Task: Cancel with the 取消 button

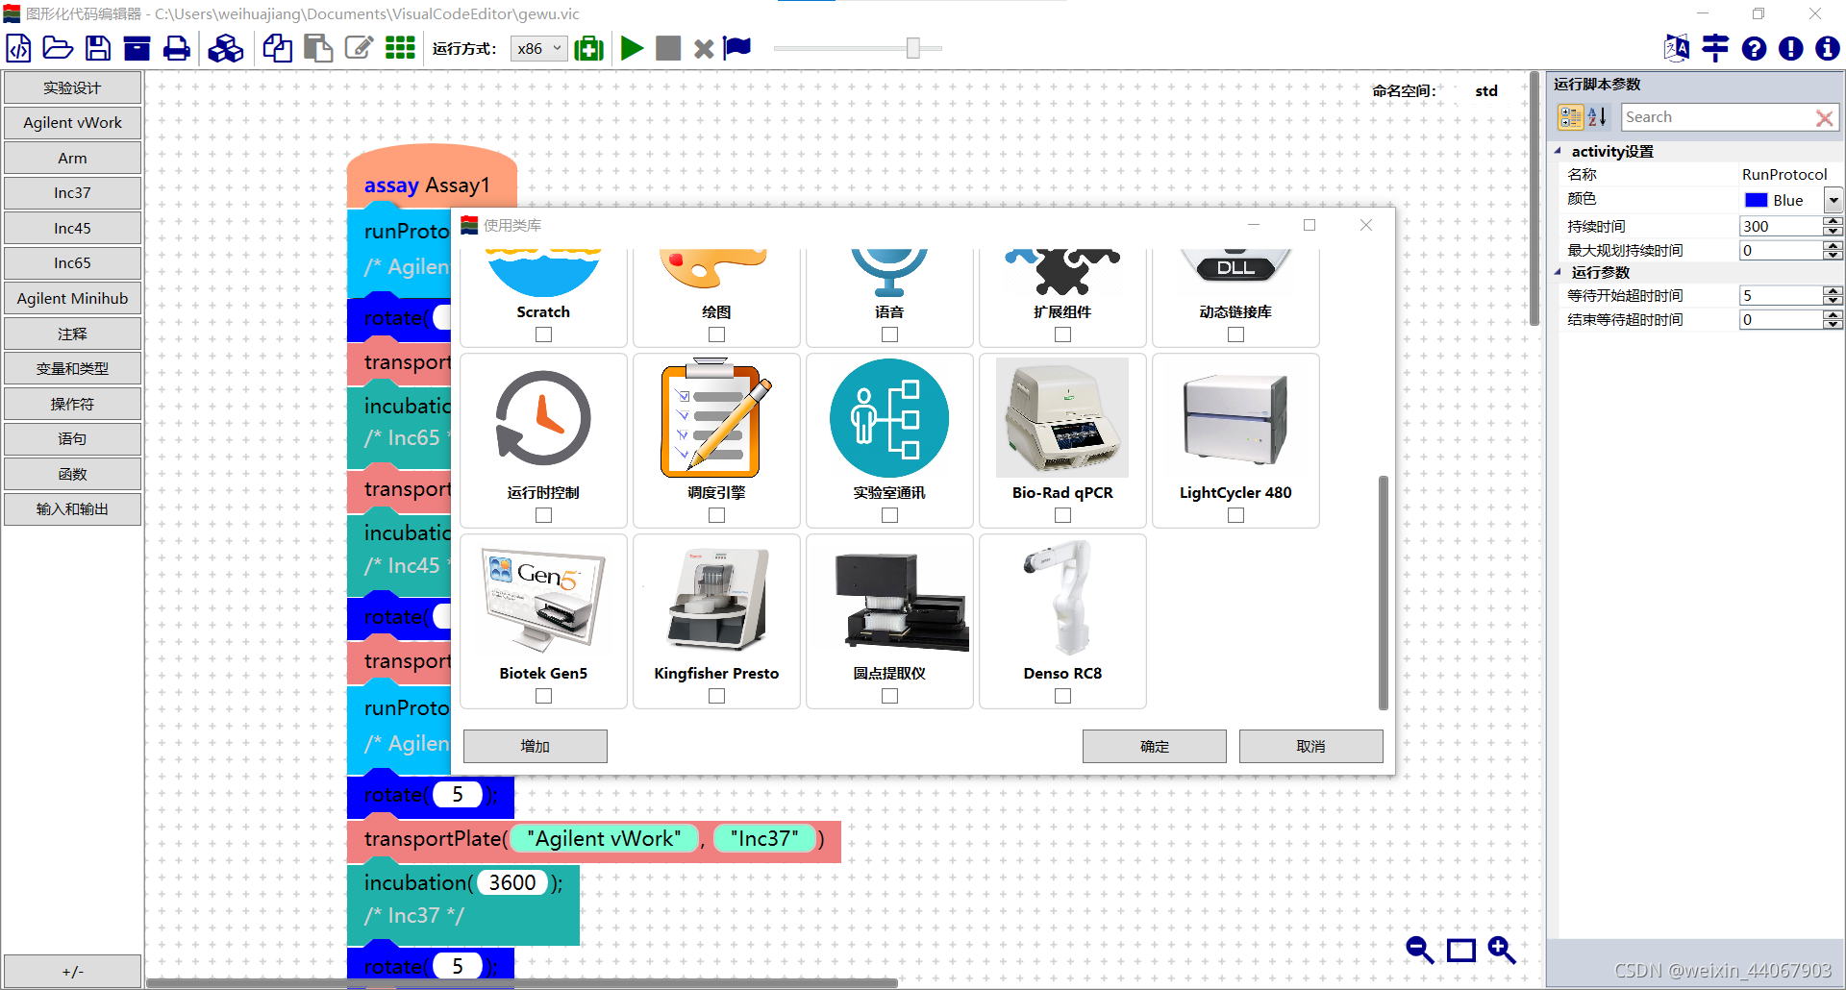Action: [1311, 746]
